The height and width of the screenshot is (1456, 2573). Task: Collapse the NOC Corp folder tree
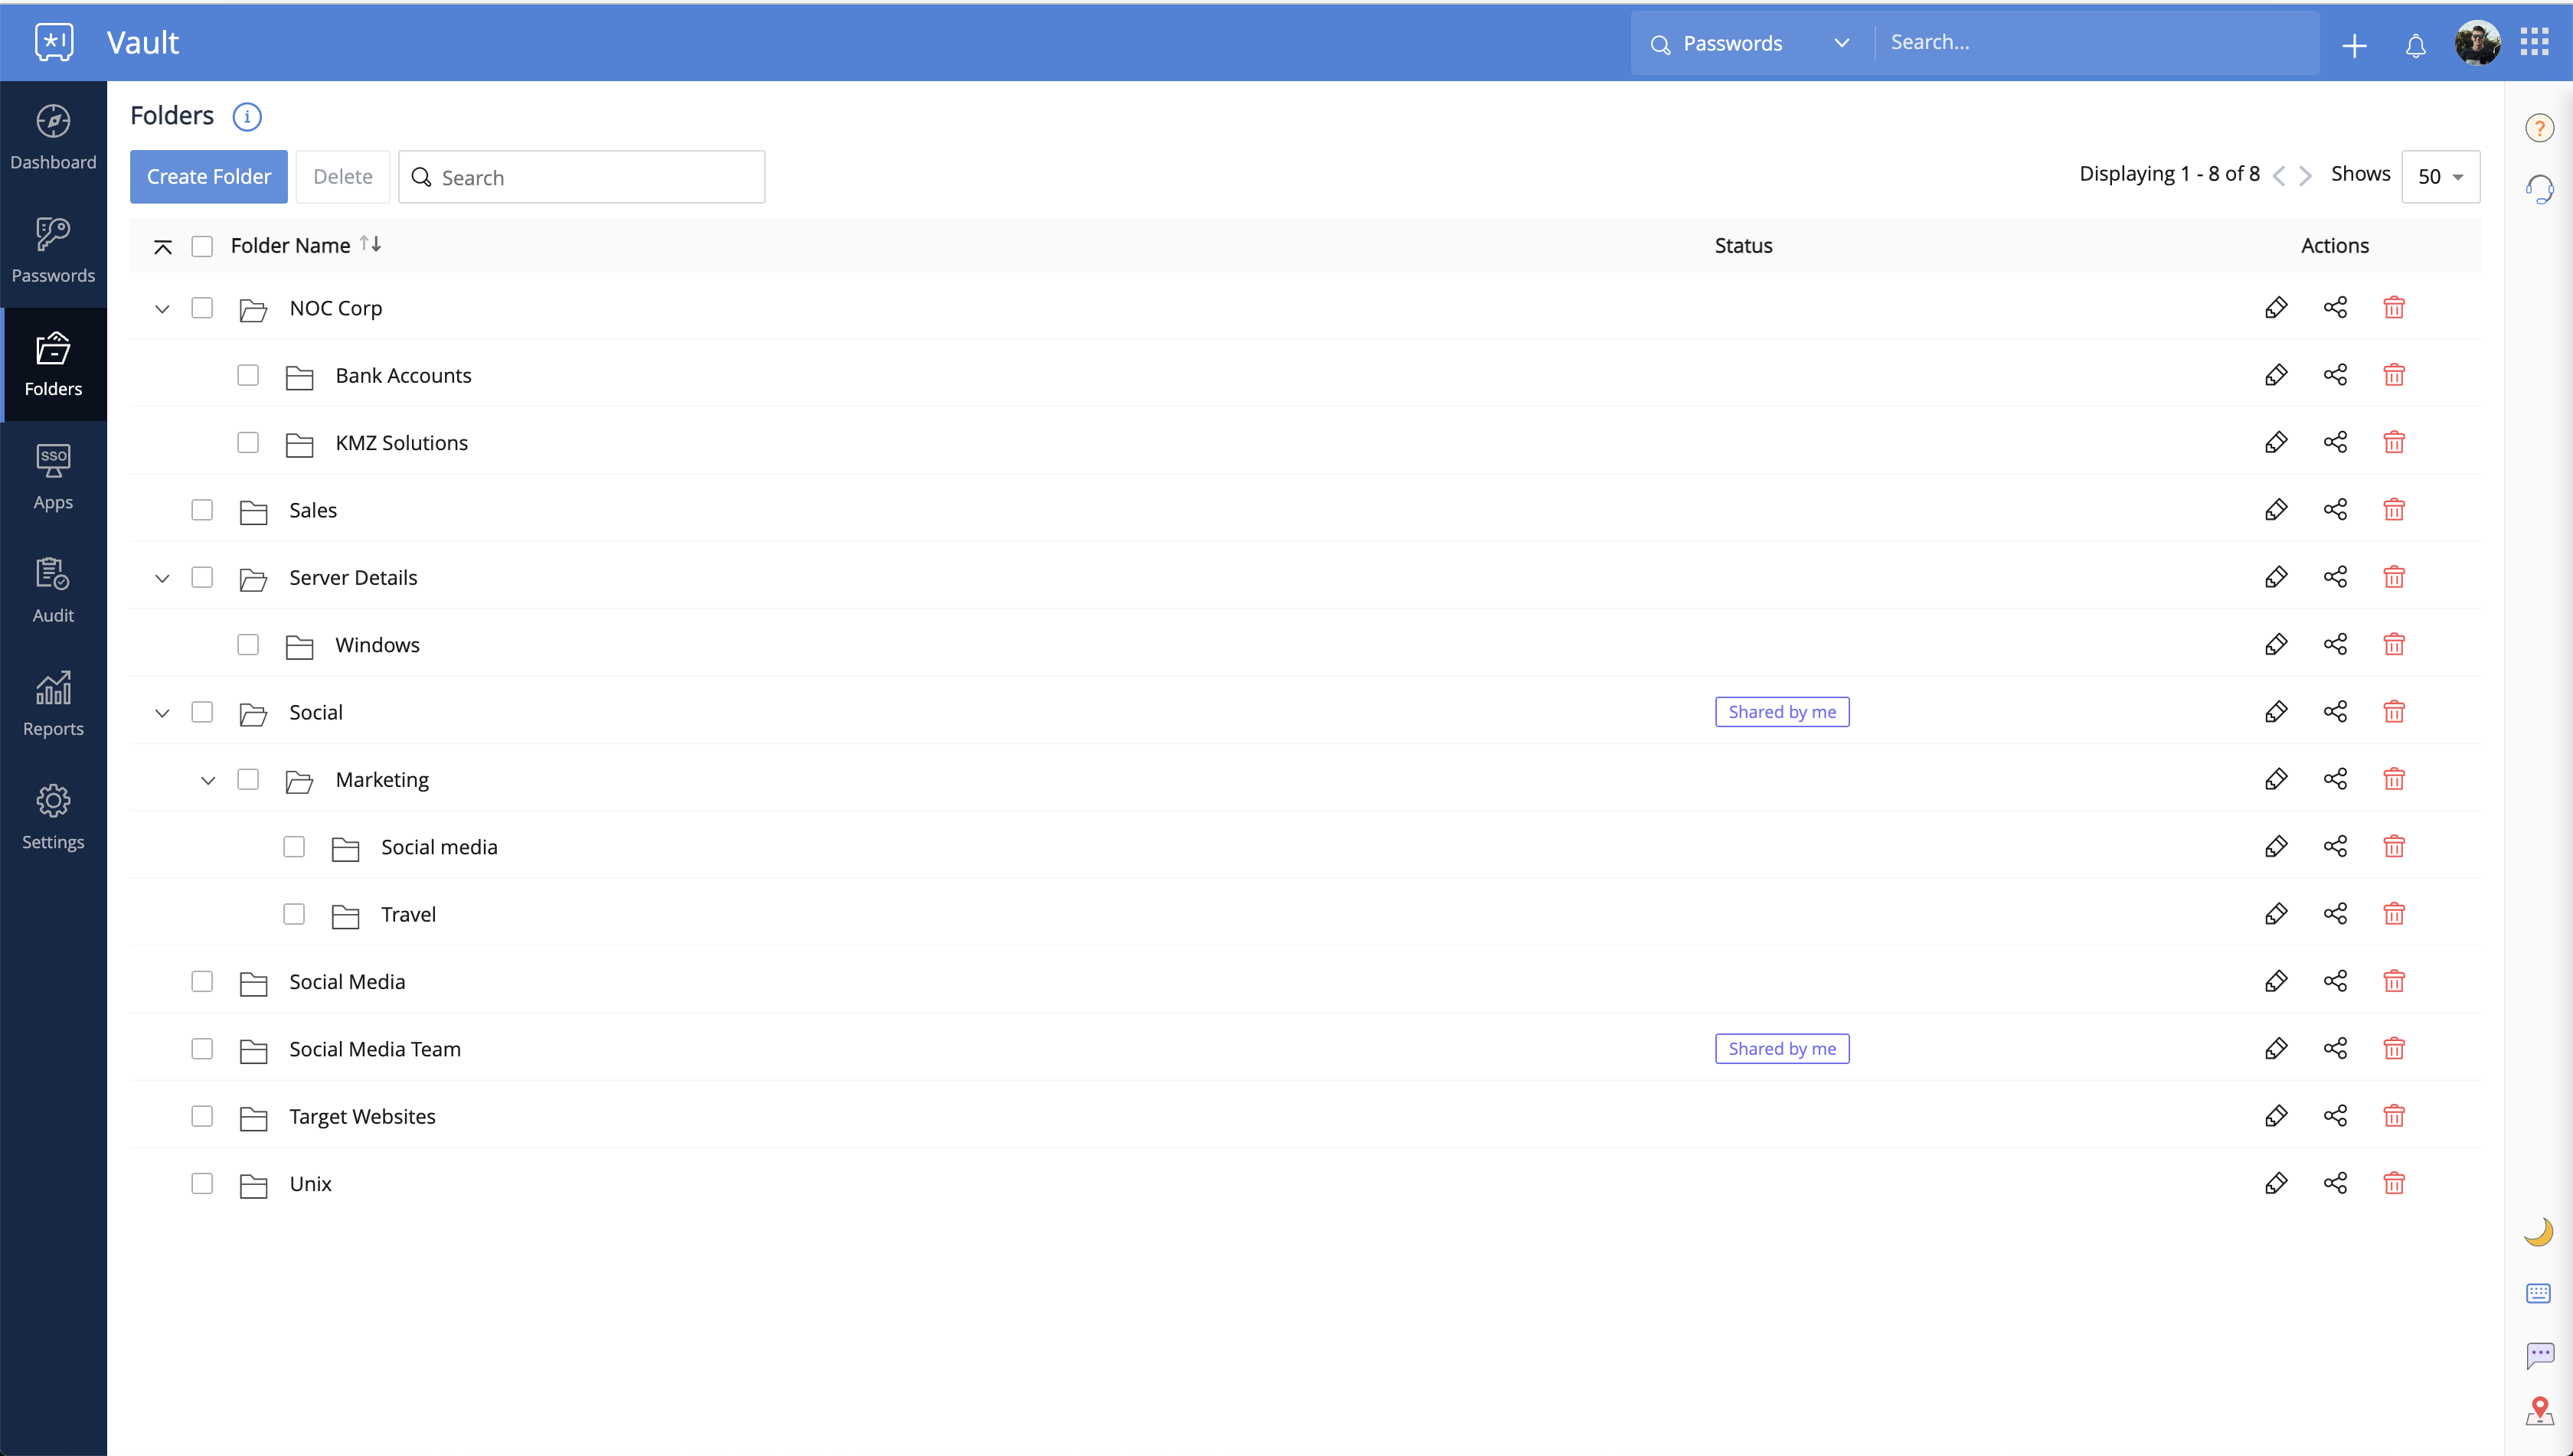tap(162, 308)
